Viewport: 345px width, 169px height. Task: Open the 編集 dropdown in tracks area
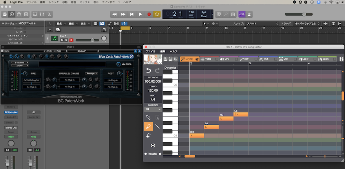61,24
